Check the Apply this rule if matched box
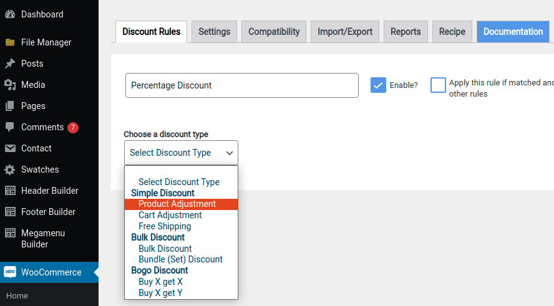 [438, 85]
